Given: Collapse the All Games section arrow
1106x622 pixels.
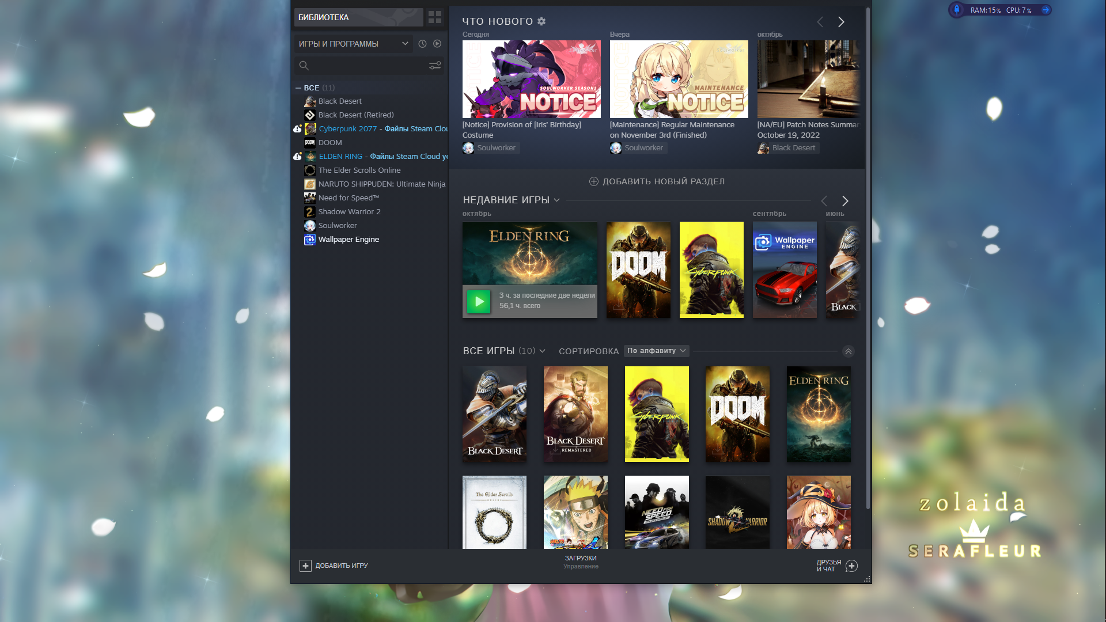Looking at the screenshot, I should [x=848, y=351].
